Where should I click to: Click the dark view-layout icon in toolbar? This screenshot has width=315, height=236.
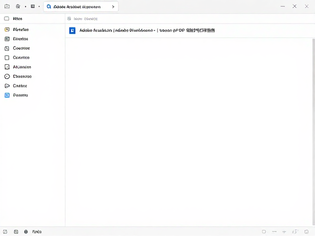[x=33, y=6]
